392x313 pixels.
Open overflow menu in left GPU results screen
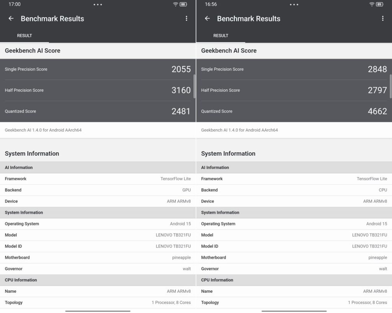pyautogui.click(x=186, y=18)
